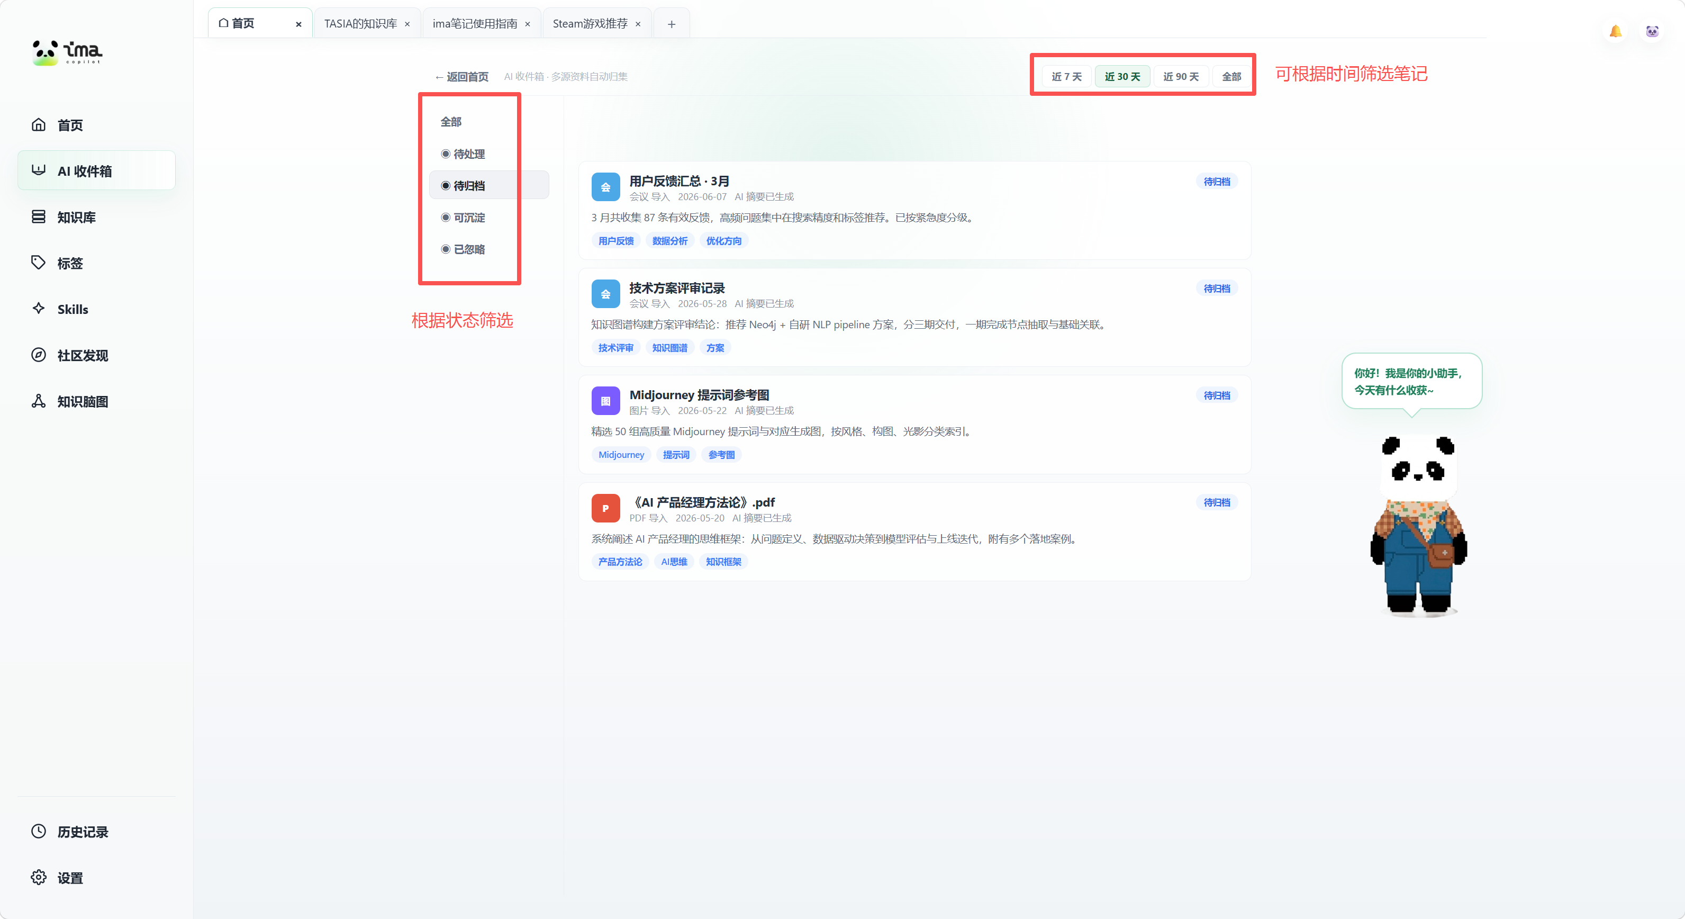The image size is (1685, 919).
Task: Select the 已忽略 status filter
Action: coord(488,249)
